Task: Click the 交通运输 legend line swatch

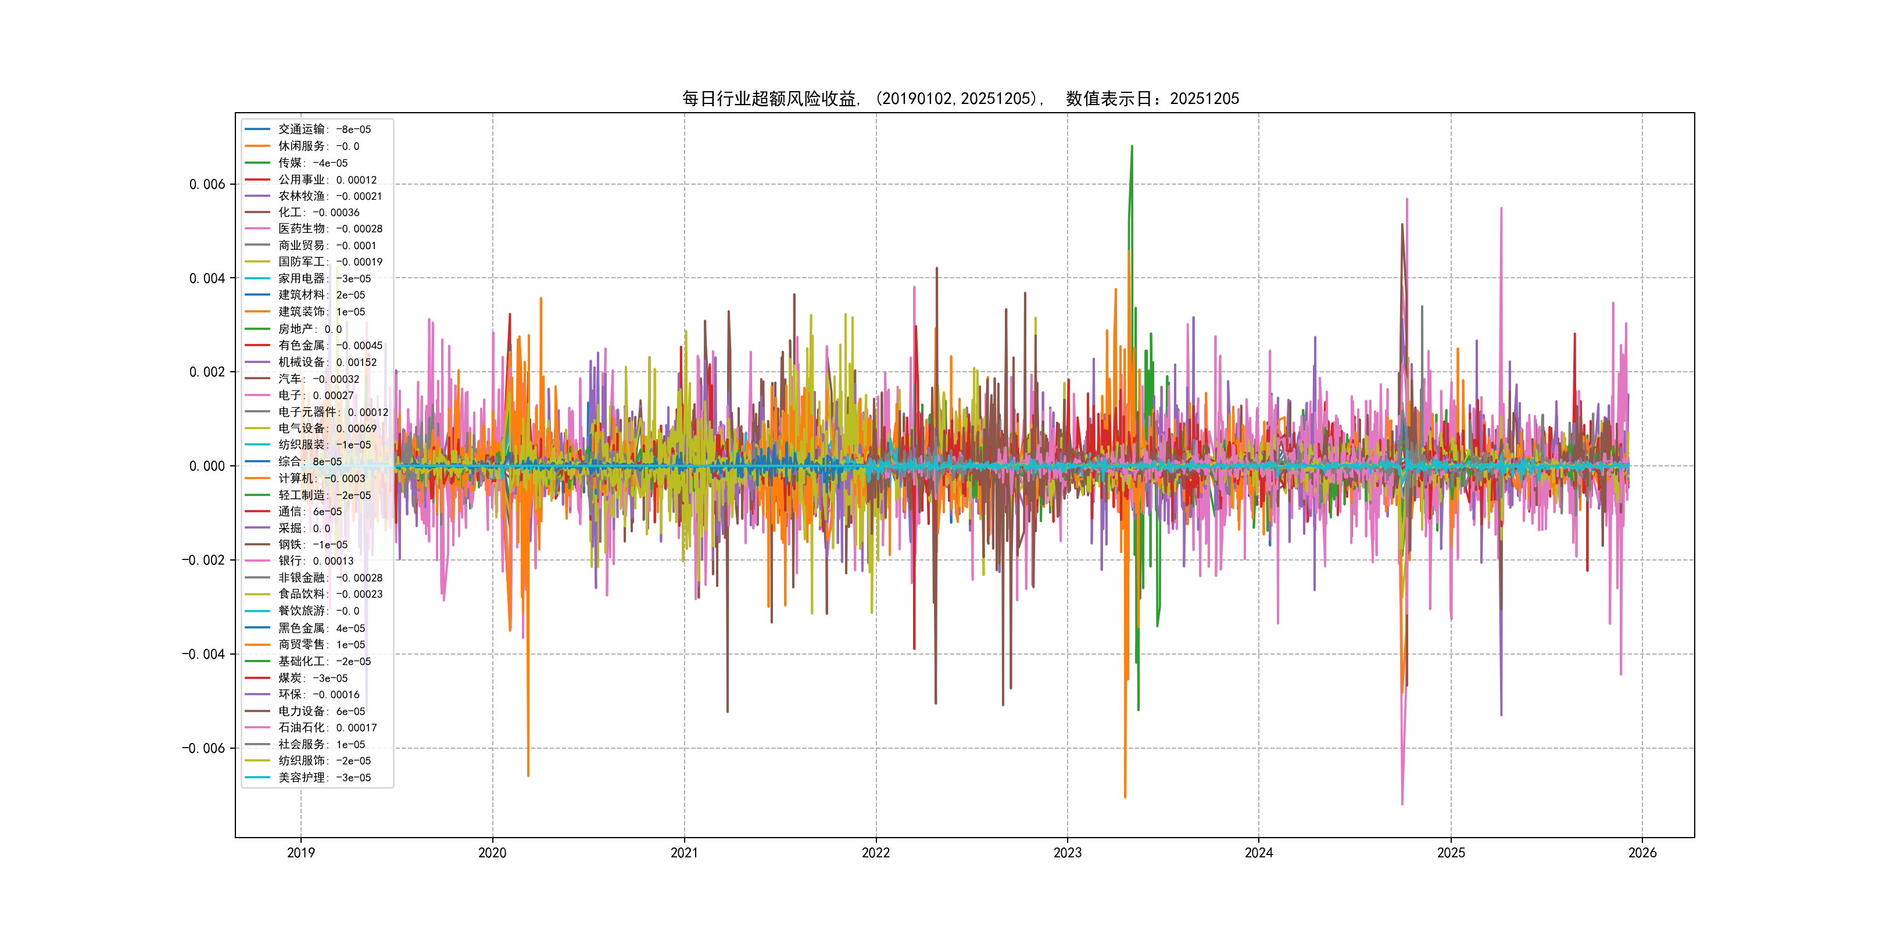Action: pyautogui.click(x=257, y=130)
